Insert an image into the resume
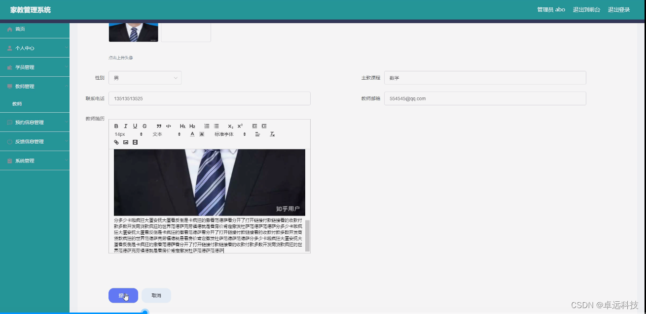The image size is (646, 314). point(126,142)
